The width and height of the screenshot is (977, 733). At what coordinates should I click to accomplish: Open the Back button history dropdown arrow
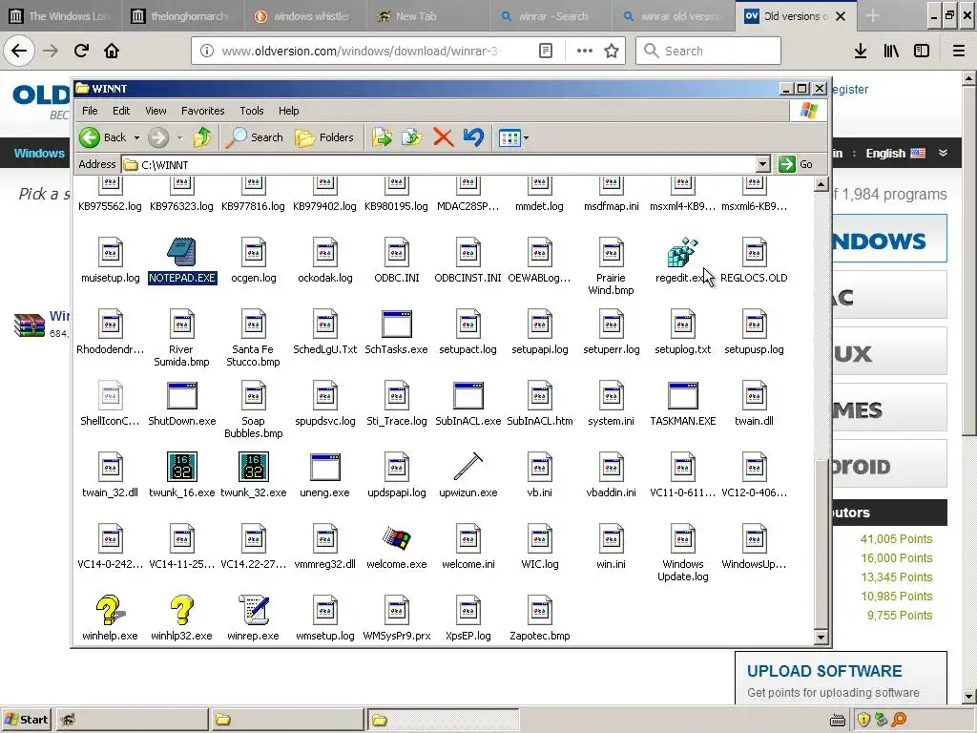pos(136,137)
